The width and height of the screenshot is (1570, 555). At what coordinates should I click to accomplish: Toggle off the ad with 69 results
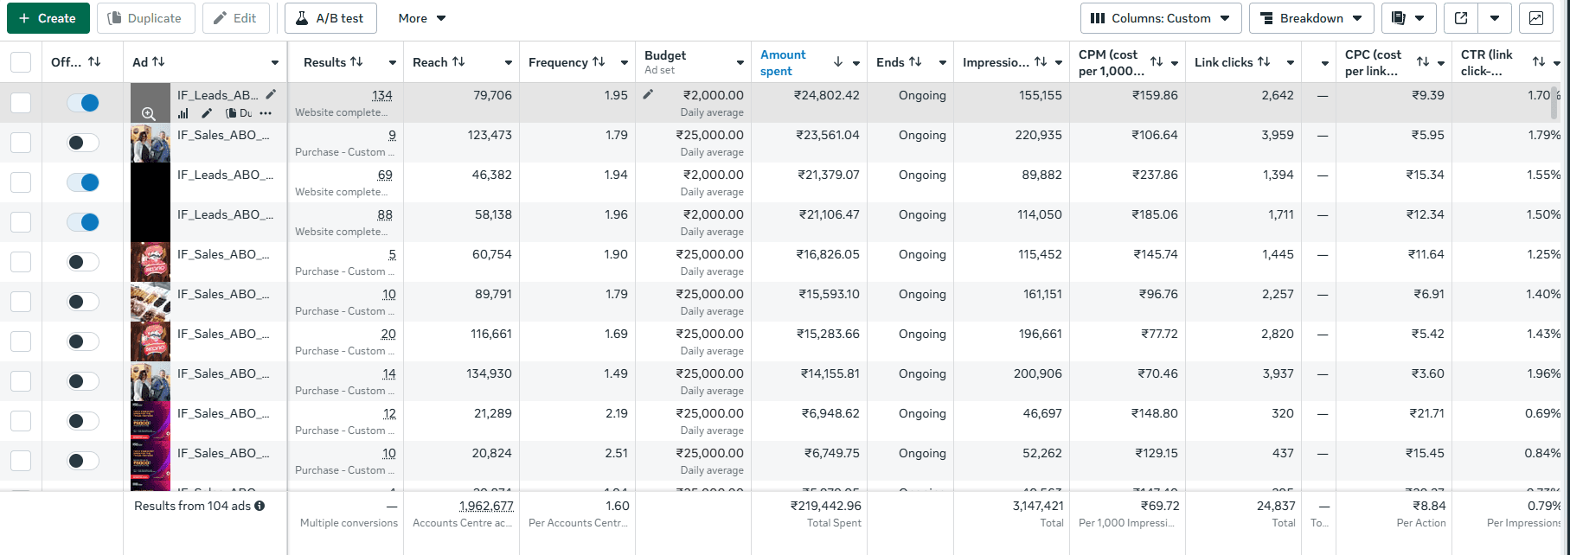(x=83, y=182)
